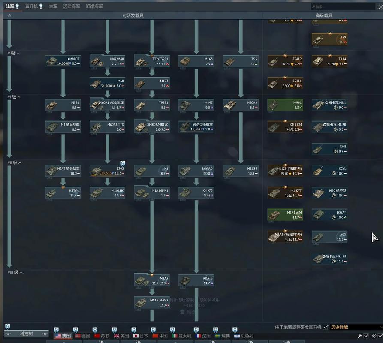Open the 历史性能 mode dropdown

coord(356,327)
